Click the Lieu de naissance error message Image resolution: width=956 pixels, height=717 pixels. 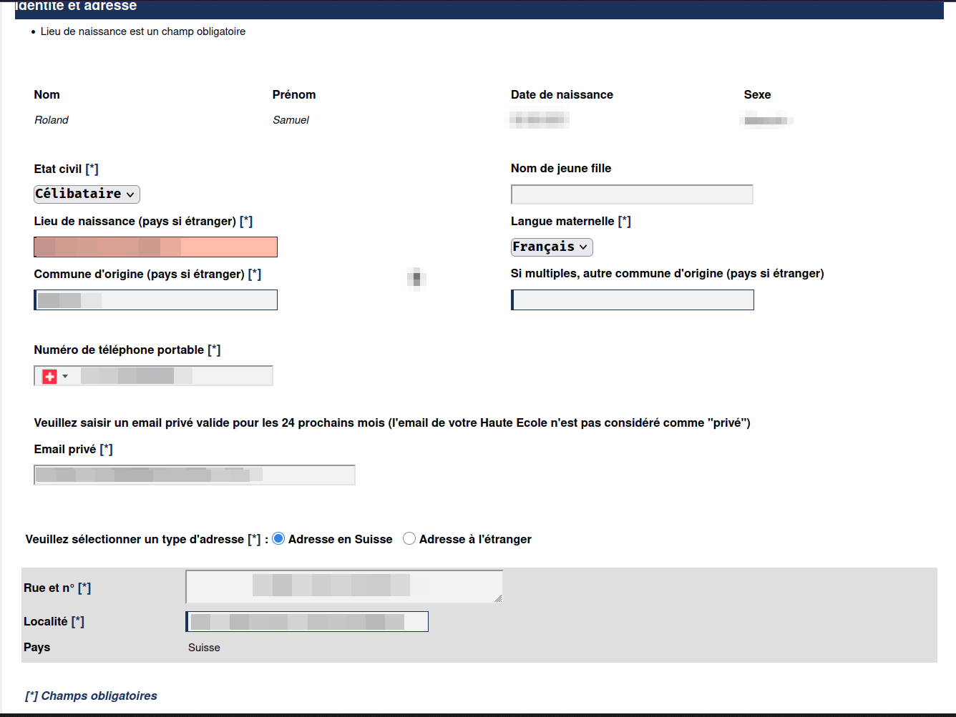pos(142,31)
